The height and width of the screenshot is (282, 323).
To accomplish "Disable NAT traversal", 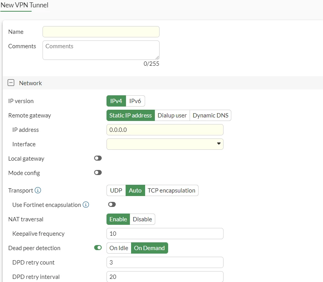I will click(x=142, y=219).
